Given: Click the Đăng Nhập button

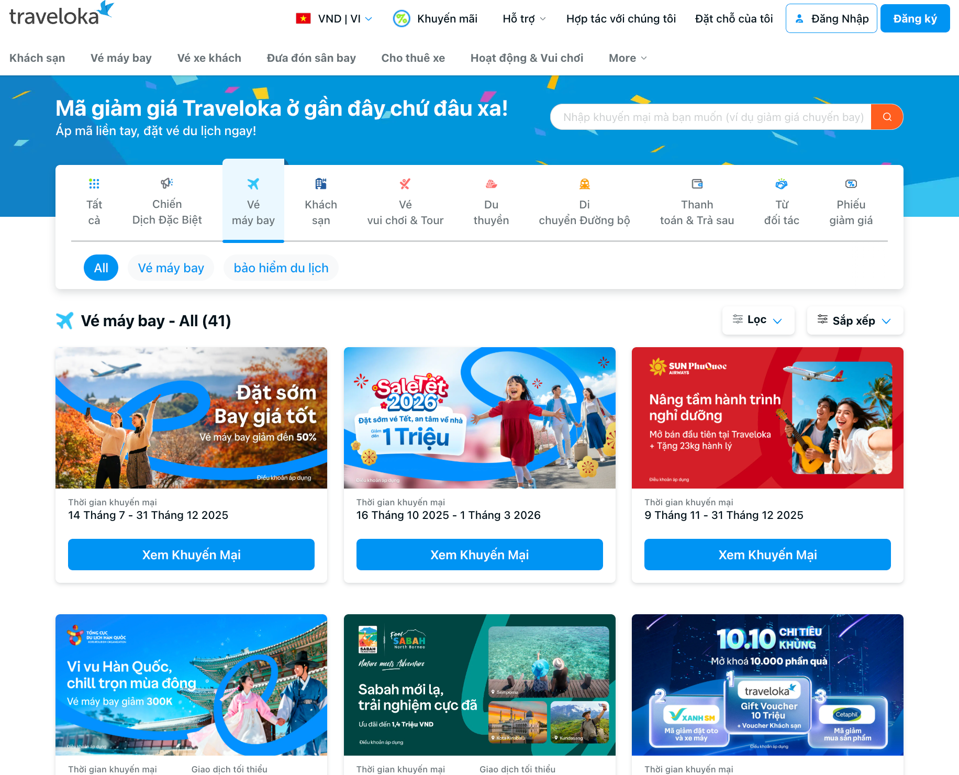Looking at the screenshot, I should tap(831, 18).
